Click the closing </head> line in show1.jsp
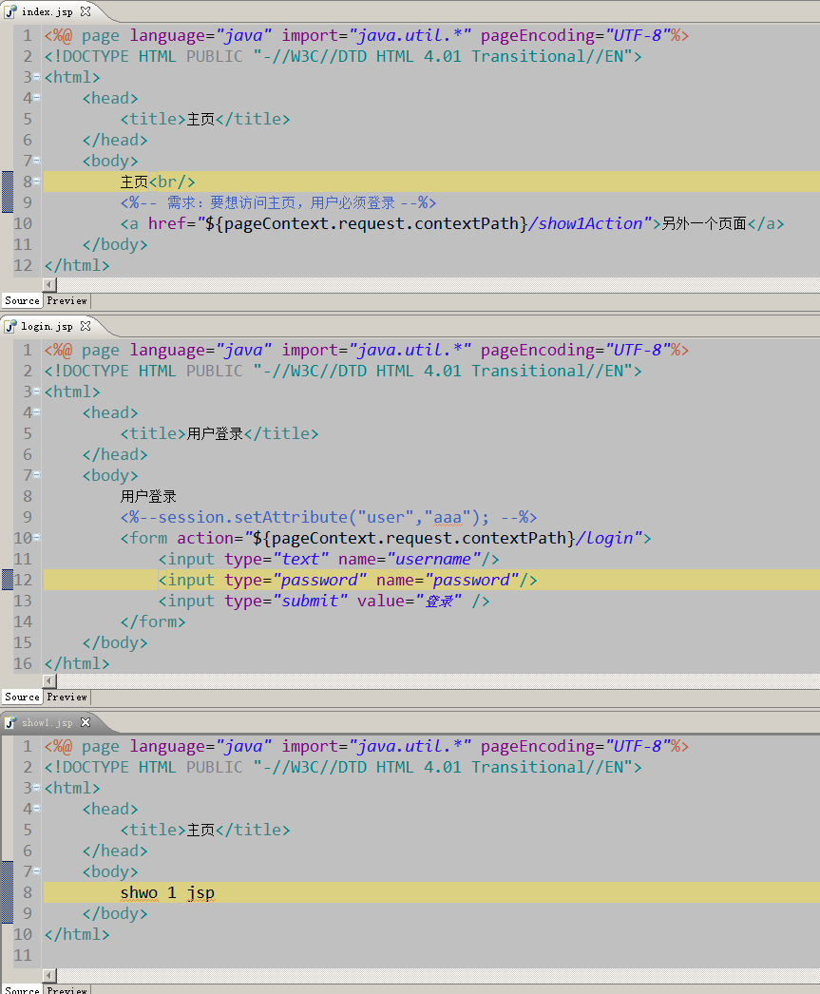This screenshot has height=994, width=820. [x=115, y=851]
